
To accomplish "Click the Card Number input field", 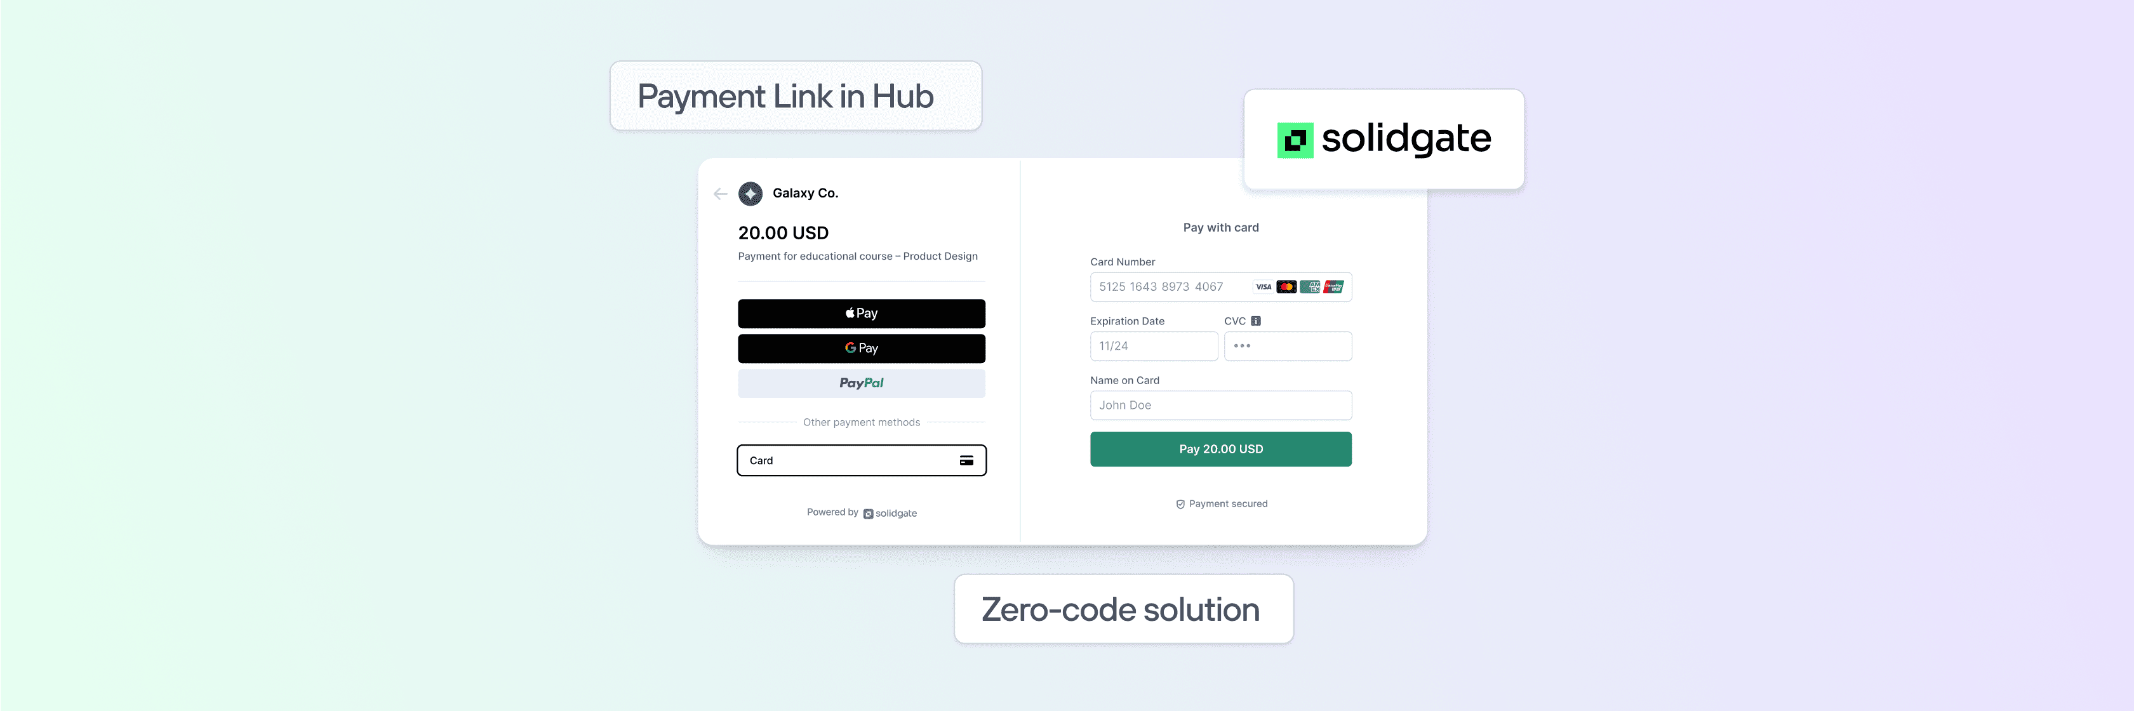I will click(x=1220, y=286).
